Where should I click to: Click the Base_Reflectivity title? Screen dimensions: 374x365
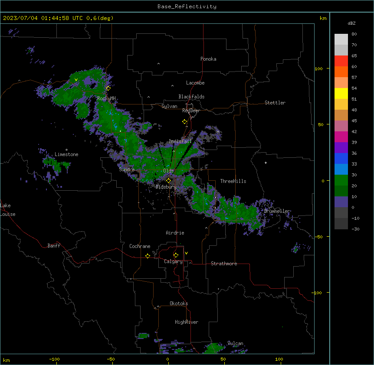tap(187, 7)
